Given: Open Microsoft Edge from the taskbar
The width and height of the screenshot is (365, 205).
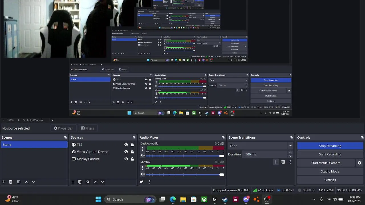Looking at the screenshot, I should pos(173,199).
